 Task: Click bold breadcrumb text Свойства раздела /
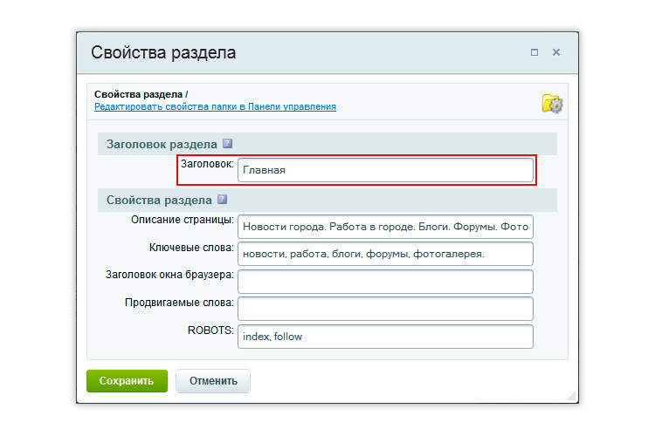(141, 94)
